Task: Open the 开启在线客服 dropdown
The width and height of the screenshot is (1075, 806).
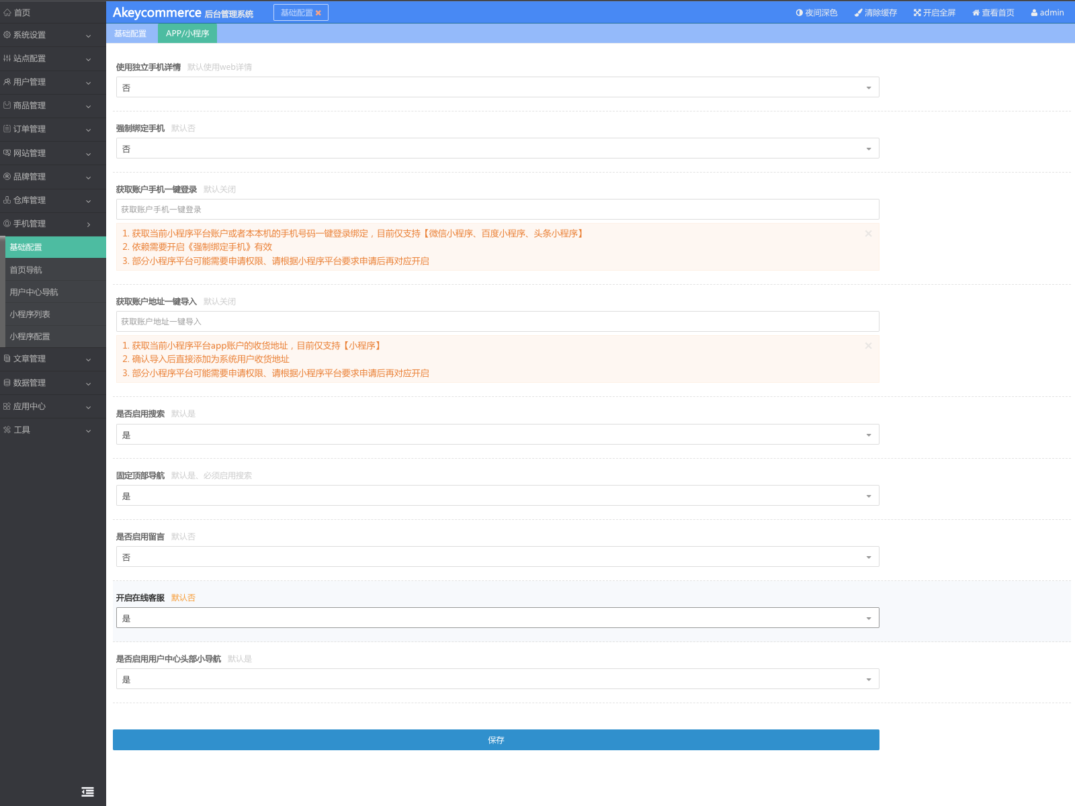Action: click(x=497, y=618)
